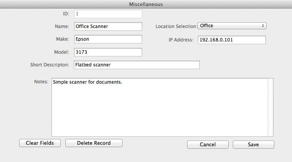Screen dimensions: 292x162
Task: Click the IP Address field showing 192.168.0.101
Action: tap(232, 40)
